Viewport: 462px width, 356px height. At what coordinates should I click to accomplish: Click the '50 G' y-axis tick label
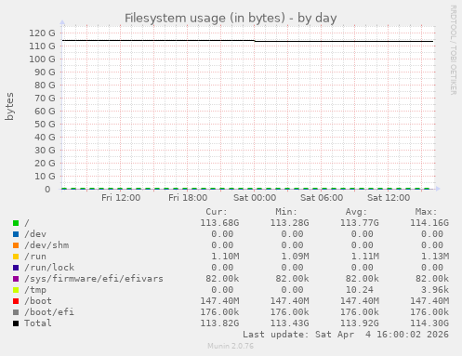tap(45, 124)
